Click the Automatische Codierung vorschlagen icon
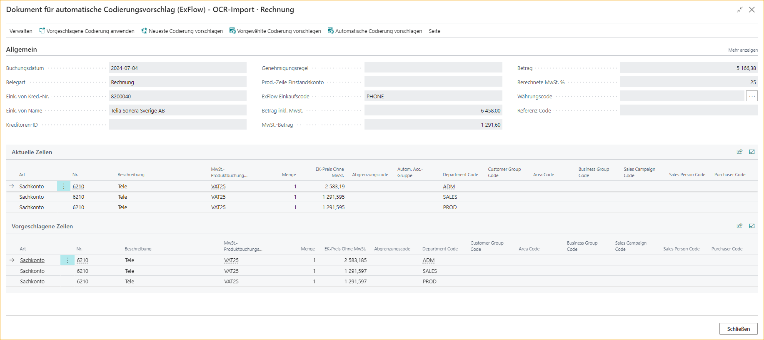Image resolution: width=764 pixels, height=340 pixels. coord(331,31)
